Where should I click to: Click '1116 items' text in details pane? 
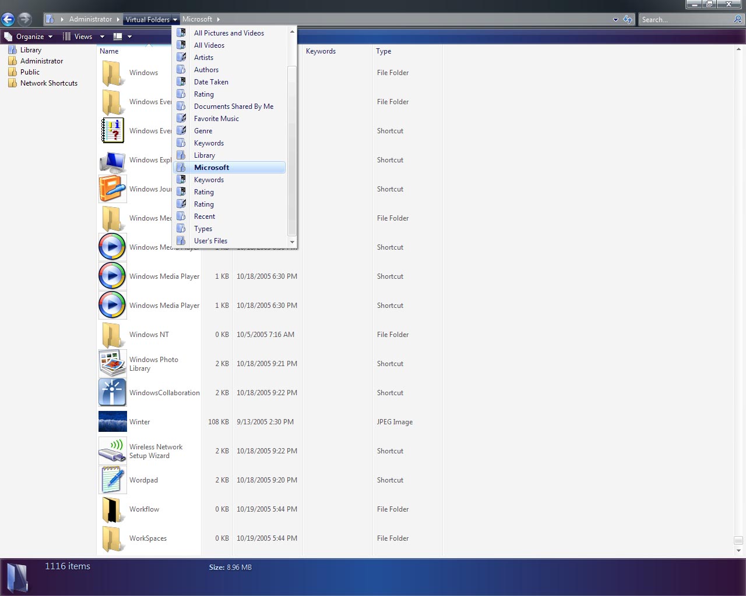pyautogui.click(x=68, y=566)
